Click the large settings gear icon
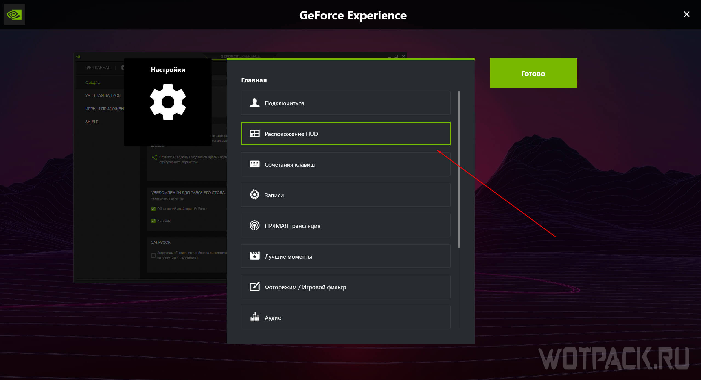701x380 pixels. (x=168, y=102)
